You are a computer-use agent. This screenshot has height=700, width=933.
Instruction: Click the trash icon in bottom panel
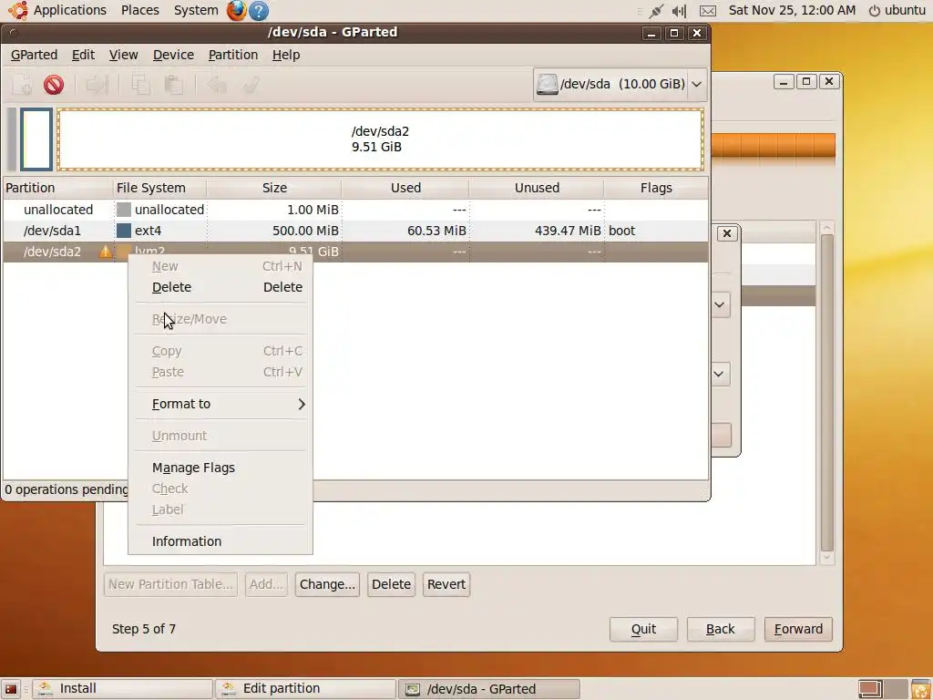click(920, 689)
